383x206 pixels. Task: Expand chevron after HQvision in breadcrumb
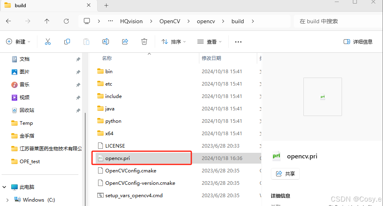point(151,22)
